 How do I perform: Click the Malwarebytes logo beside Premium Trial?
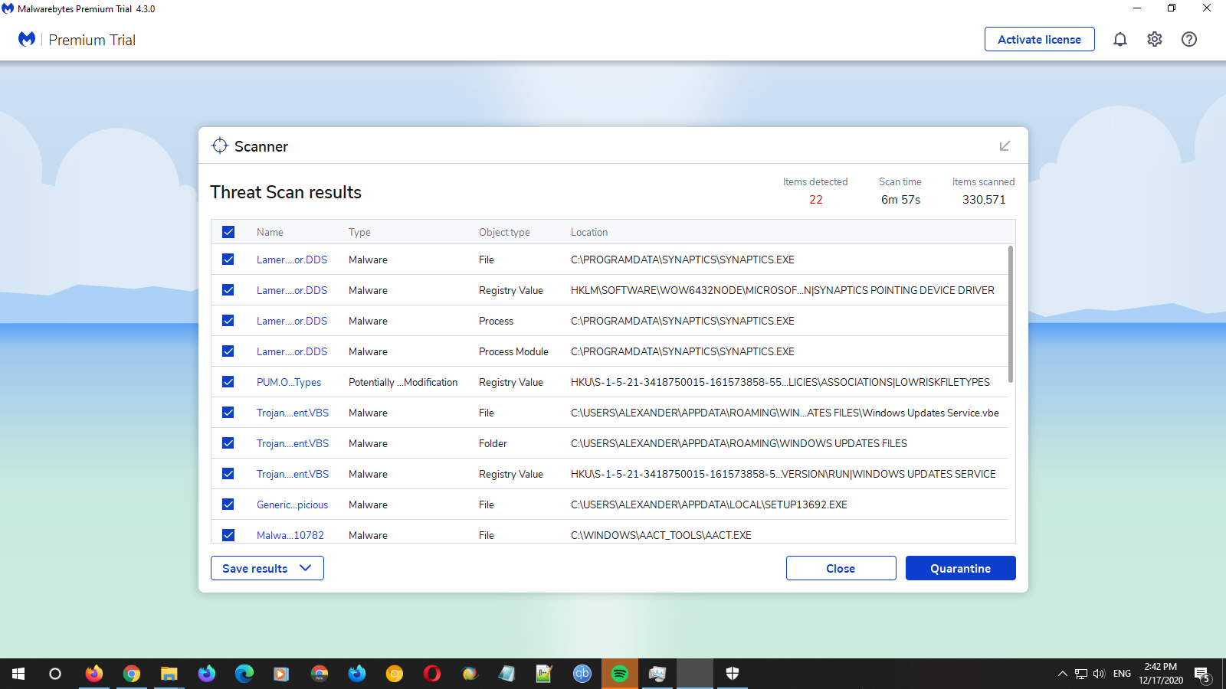27,39
